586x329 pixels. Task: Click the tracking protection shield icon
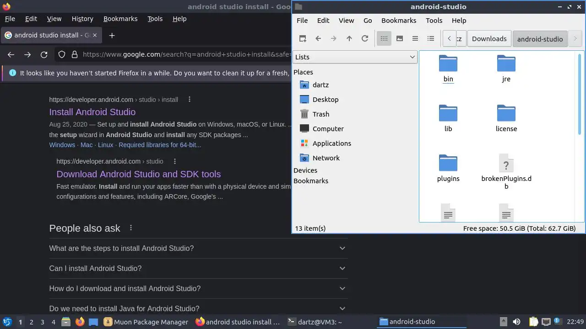point(62,55)
